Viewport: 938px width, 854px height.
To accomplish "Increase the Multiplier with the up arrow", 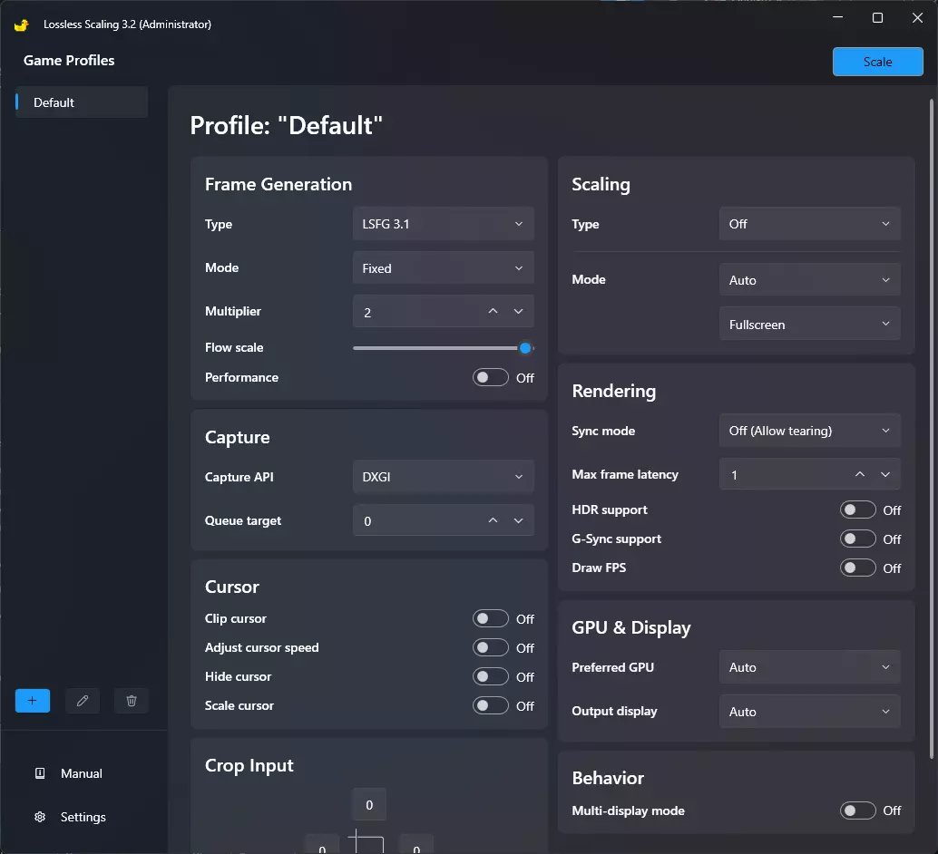I will pos(493,312).
